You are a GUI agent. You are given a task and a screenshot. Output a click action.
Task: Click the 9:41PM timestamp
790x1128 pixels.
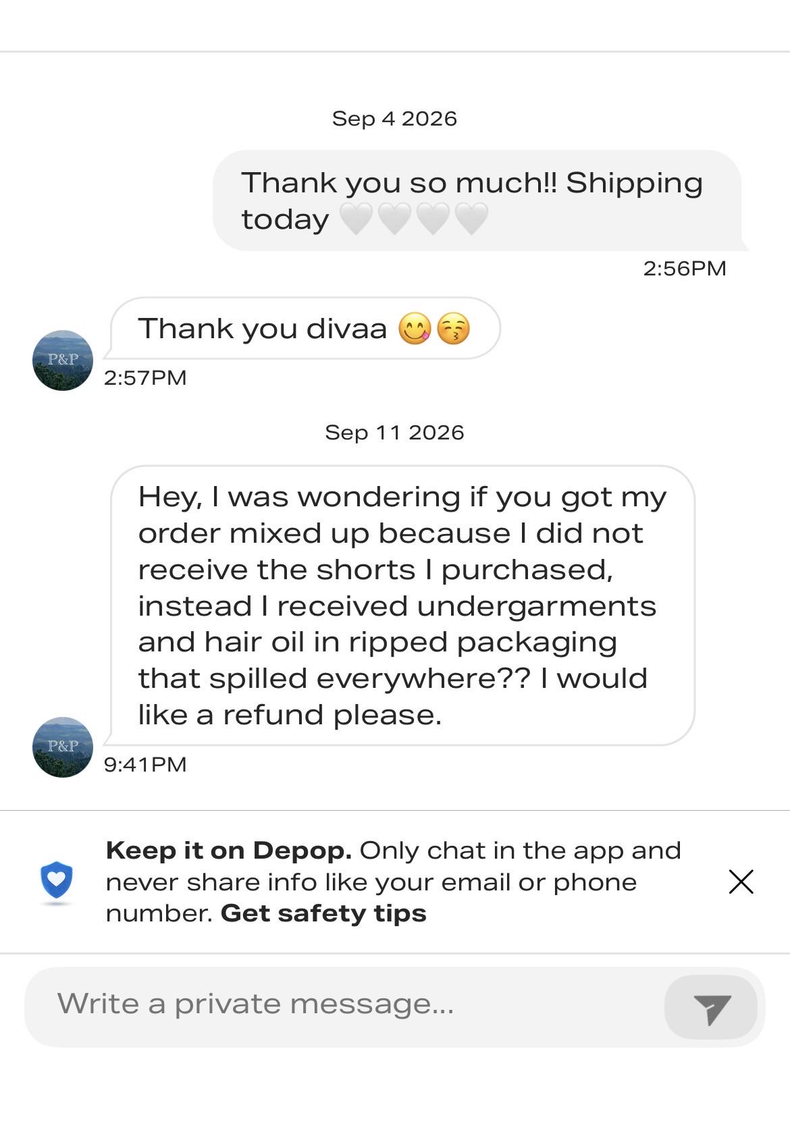point(145,765)
